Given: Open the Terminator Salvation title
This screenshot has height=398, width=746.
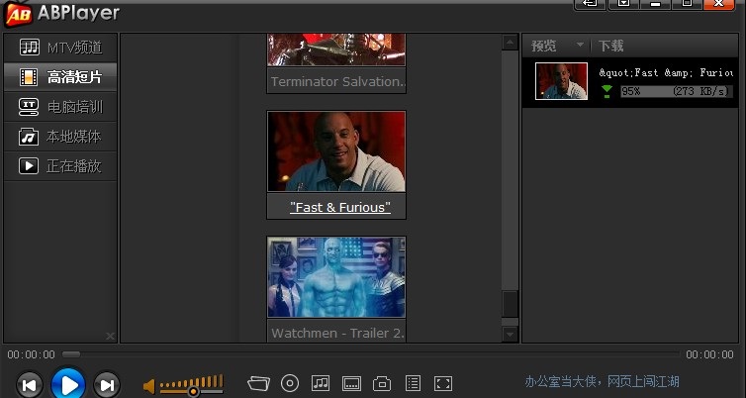Looking at the screenshot, I should [x=338, y=81].
